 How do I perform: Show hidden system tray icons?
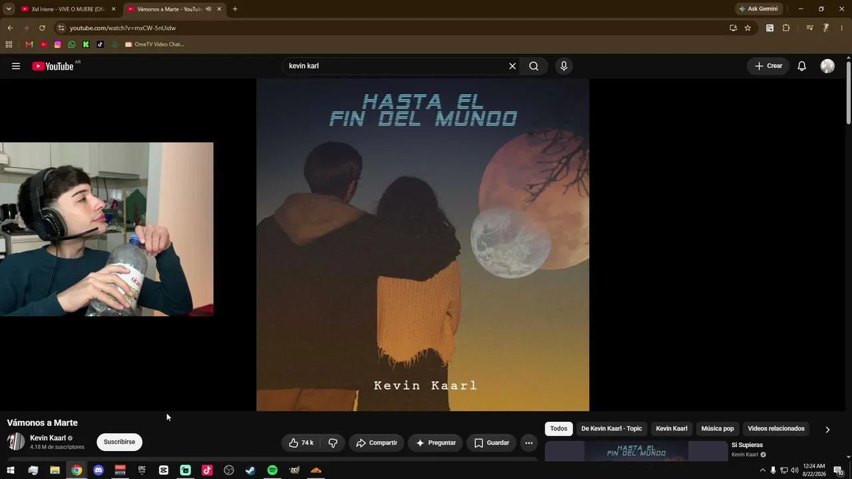click(763, 470)
